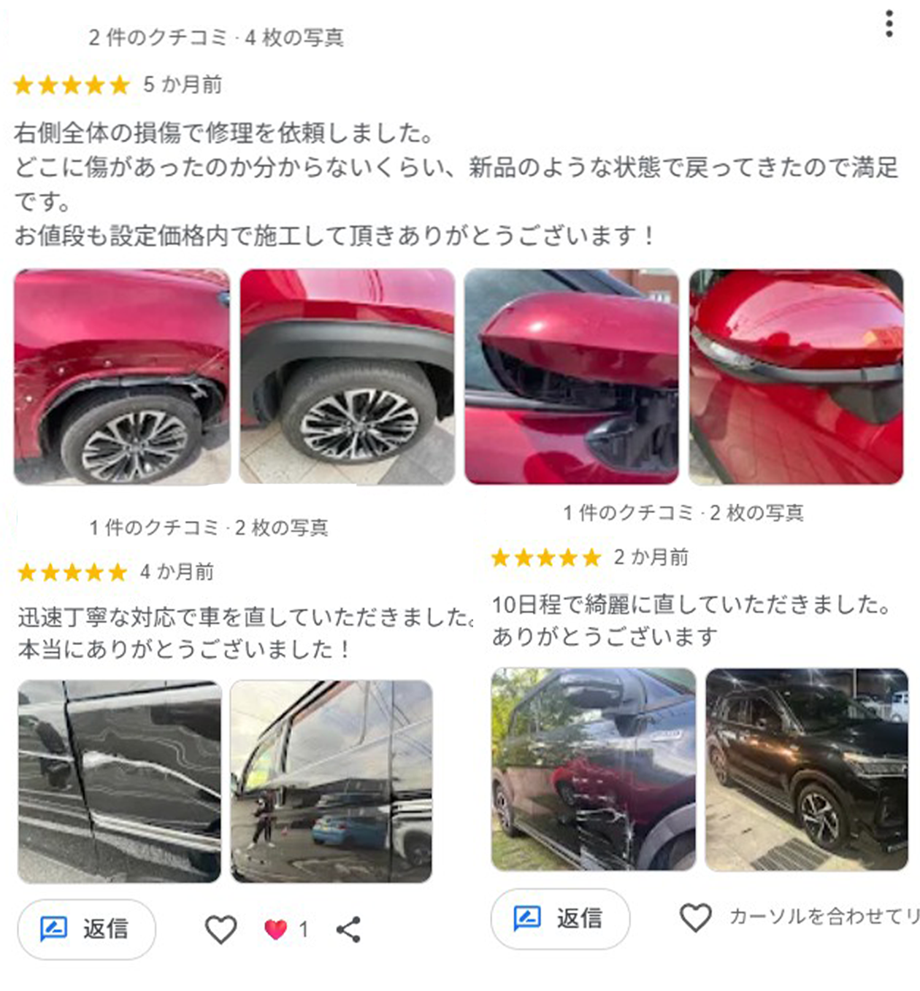
Task: Open the scratched black door photo
Action: click(119, 782)
